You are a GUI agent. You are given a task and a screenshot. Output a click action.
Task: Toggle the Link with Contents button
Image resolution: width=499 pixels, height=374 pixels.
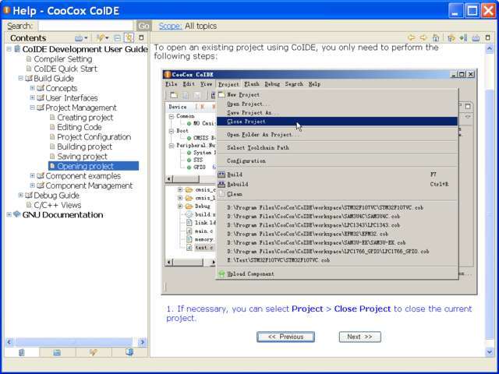(129, 38)
